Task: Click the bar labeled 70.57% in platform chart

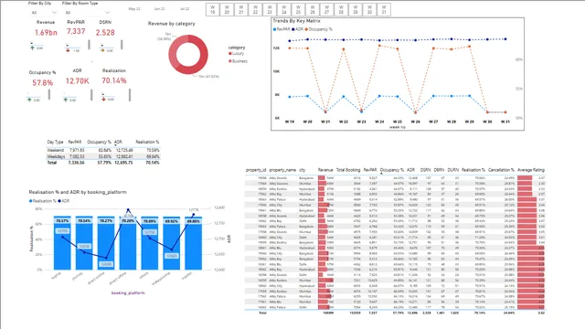Action: (x=62, y=243)
